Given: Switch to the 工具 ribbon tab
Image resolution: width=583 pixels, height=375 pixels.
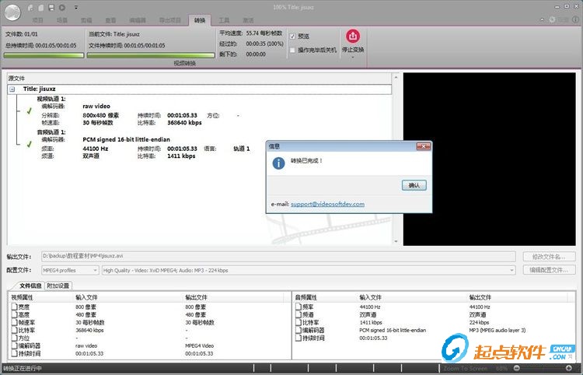Looking at the screenshot, I should click(x=224, y=20).
